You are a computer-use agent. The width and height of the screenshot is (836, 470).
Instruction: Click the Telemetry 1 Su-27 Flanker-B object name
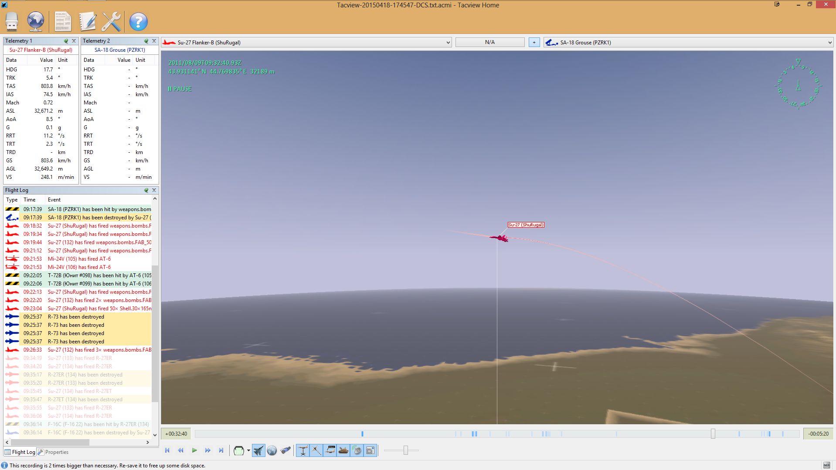point(41,50)
